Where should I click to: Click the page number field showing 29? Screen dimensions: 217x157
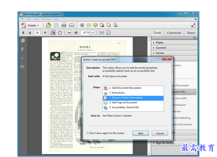point(37,33)
